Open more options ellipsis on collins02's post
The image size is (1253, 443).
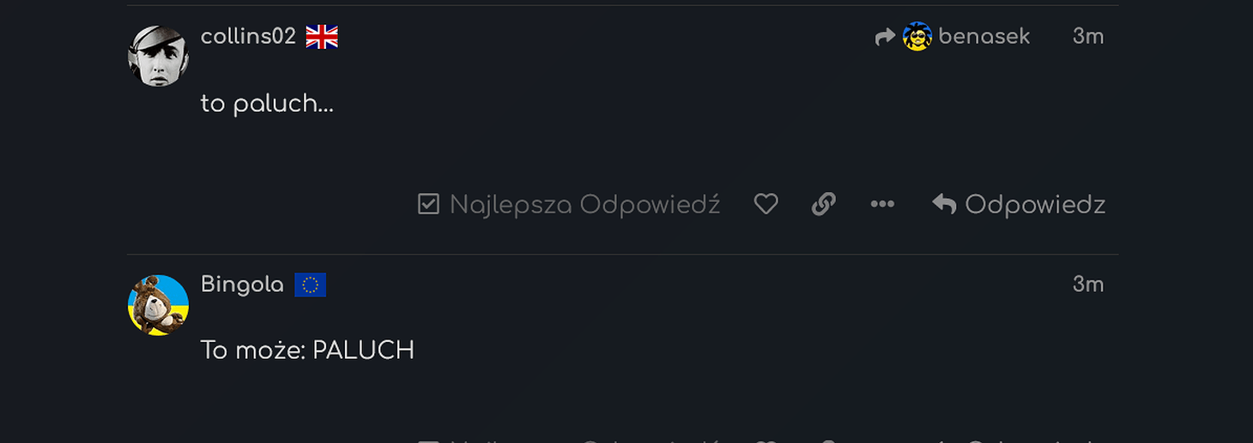pos(882,204)
